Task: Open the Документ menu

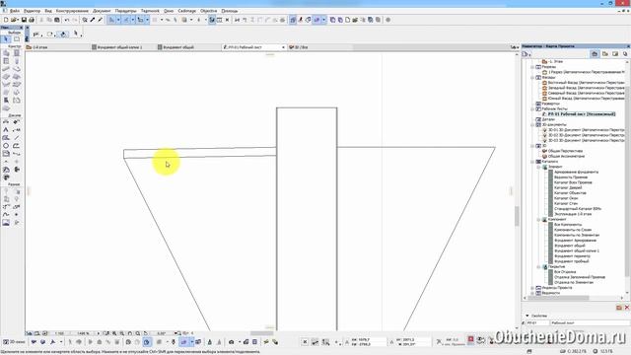Action: pos(102,11)
